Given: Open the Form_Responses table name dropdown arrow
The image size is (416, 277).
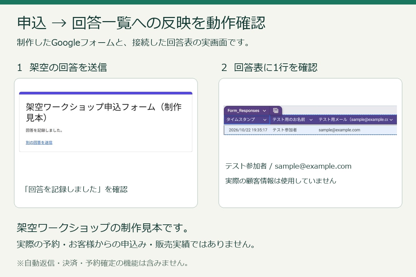Looking at the screenshot, I should [x=265, y=111].
